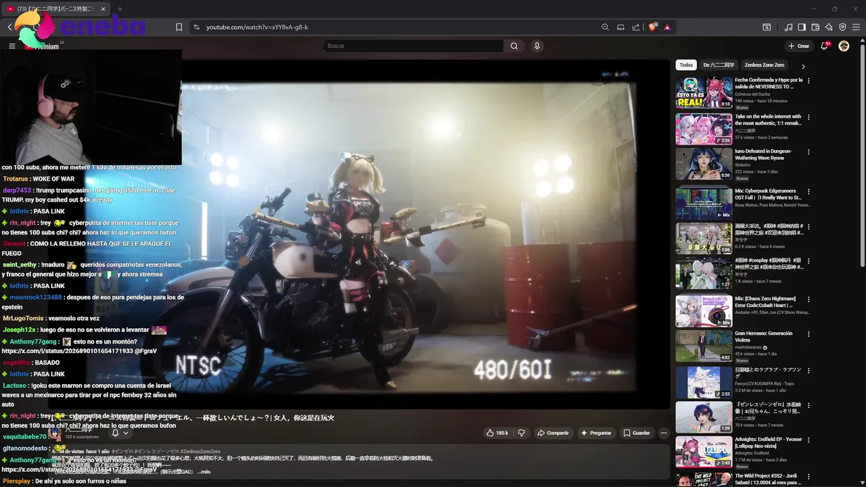Start voice search with the microphone
This screenshot has height=487, width=866.
537,46
